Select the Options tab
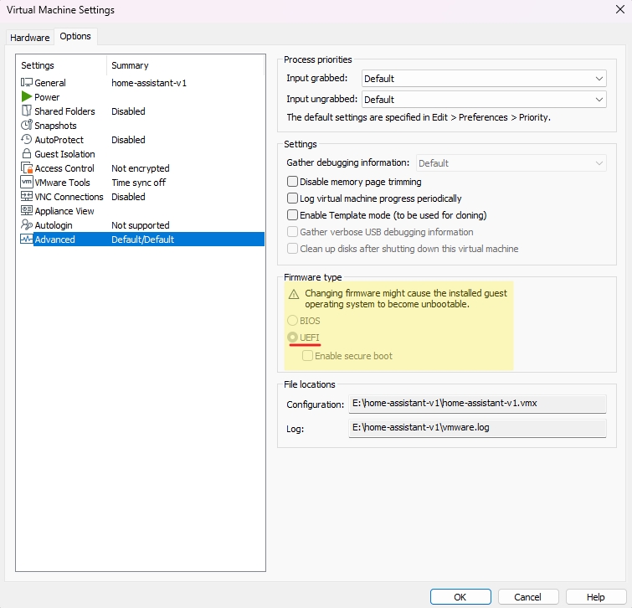 75,37
